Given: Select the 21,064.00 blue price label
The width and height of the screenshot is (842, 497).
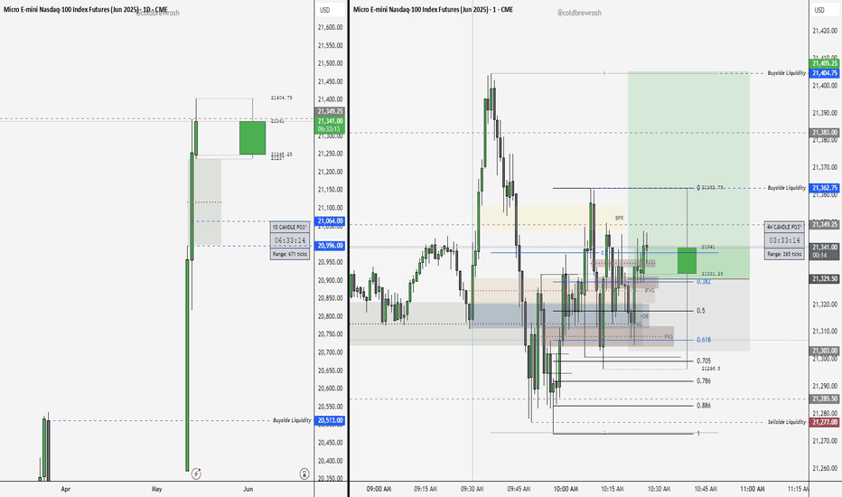Looking at the screenshot, I should pyautogui.click(x=330, y=220).
